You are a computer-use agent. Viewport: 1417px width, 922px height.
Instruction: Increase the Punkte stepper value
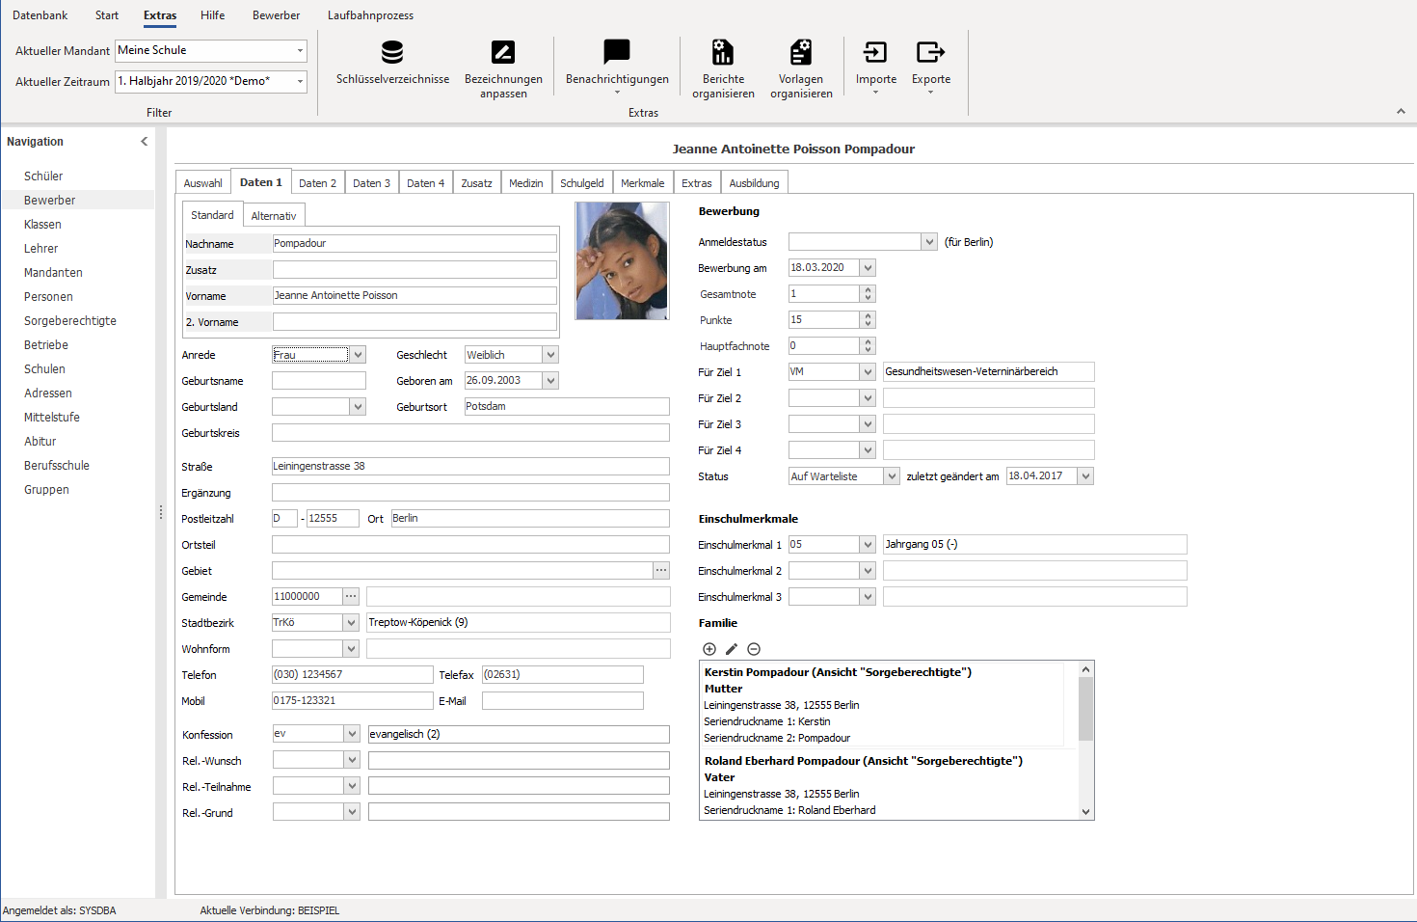868,315
